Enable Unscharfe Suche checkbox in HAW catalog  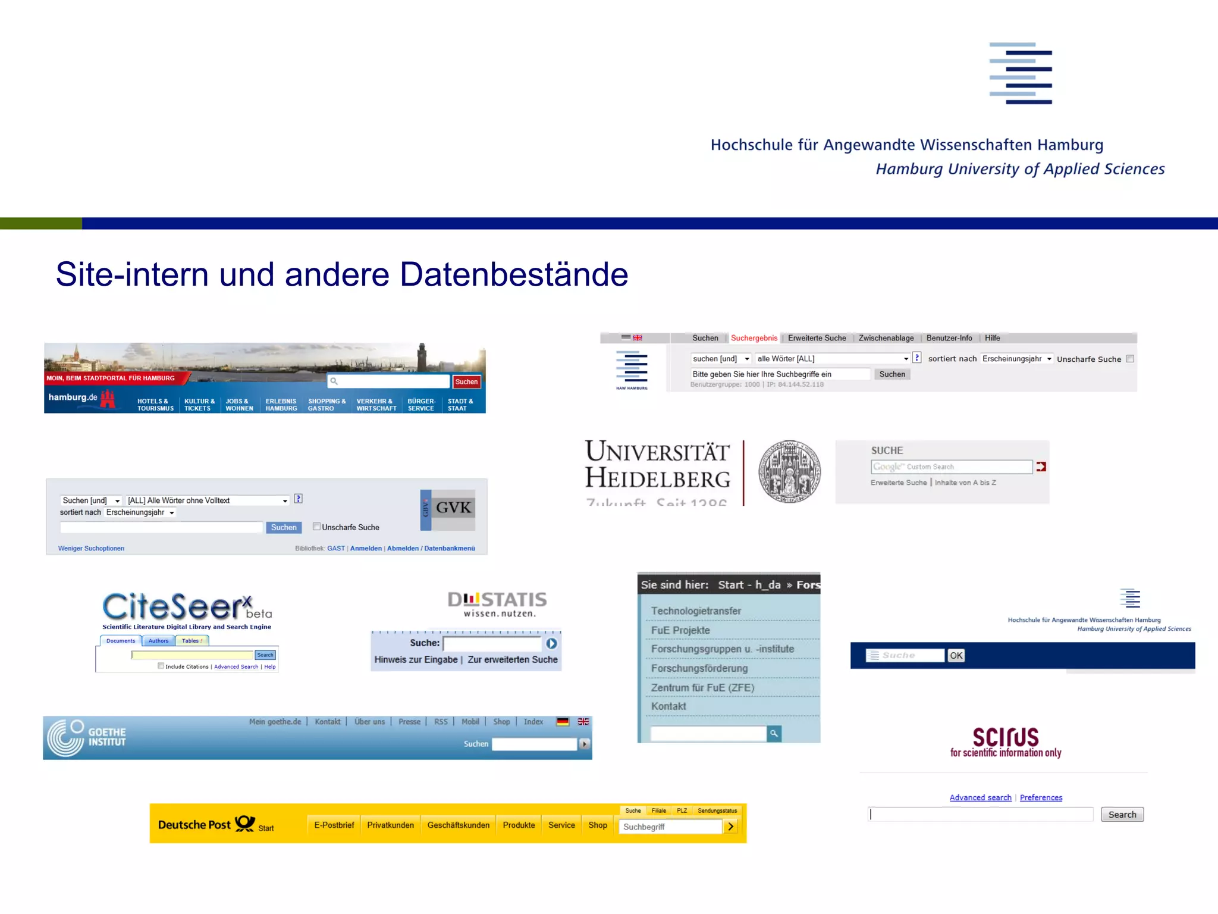pos(1130,359)
